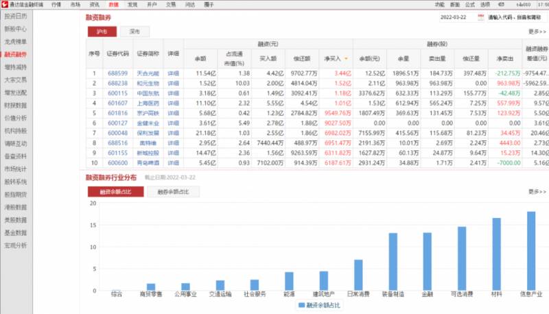Viewport: 549px width, 314px height.
Task: Switch to the 沪市 tab
Action: tap(102, 32)
